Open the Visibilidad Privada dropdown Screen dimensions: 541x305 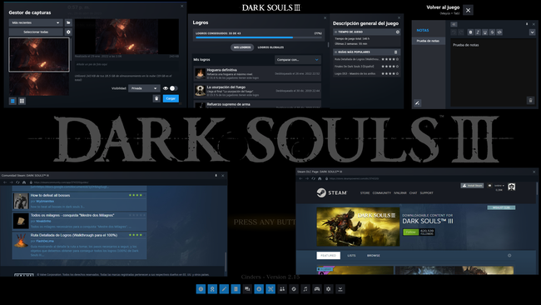[144, 88]
